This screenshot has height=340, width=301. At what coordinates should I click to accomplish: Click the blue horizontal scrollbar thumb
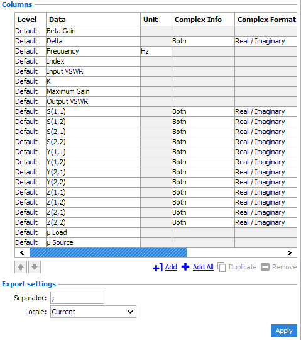click(108, 252)
